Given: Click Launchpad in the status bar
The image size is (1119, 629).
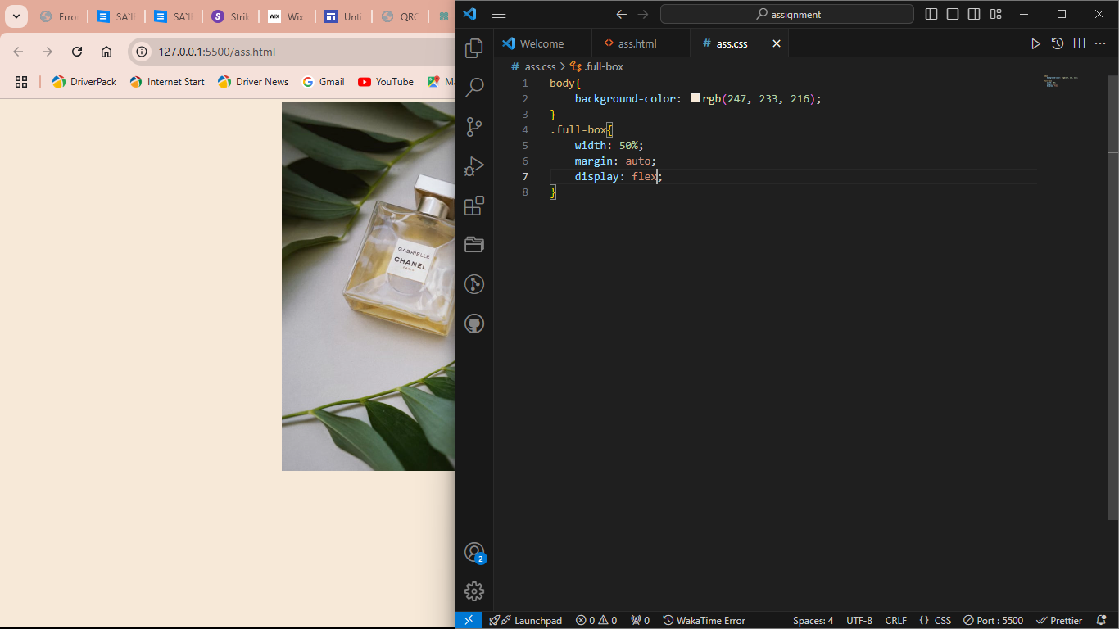Looking at the screenshot, I should pos(525,620).
